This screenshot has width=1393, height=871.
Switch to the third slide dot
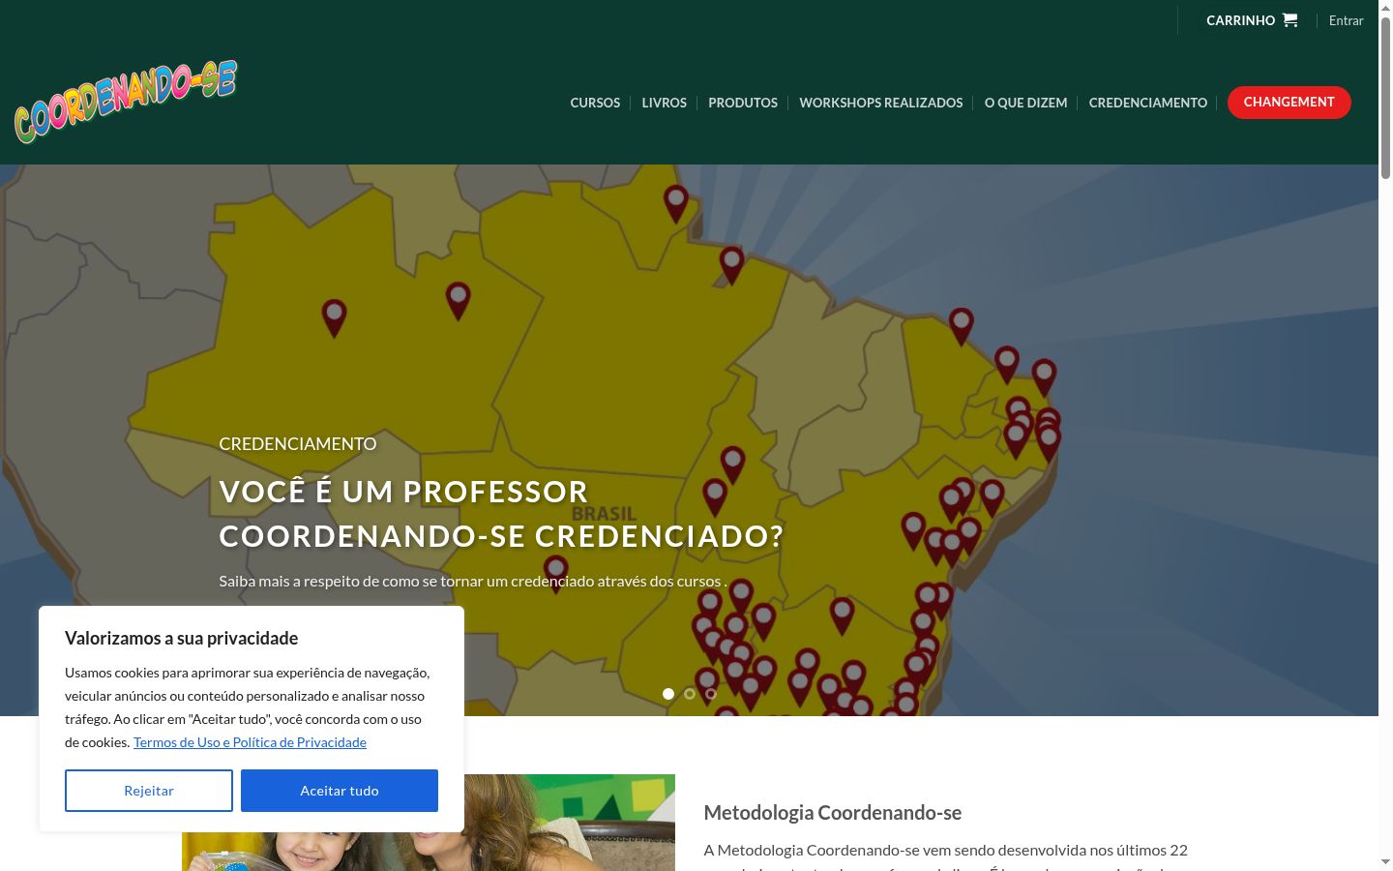point(711,694)
